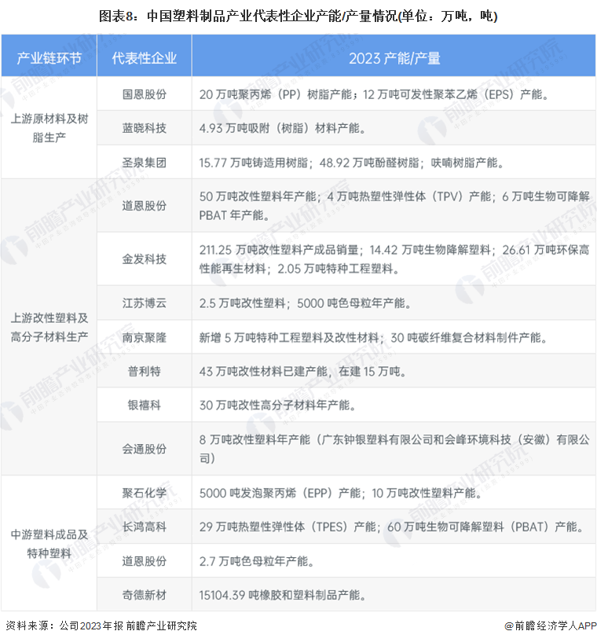Click the 蓝晓科技 company cell
597x642 pixels.
coord(144,128)
